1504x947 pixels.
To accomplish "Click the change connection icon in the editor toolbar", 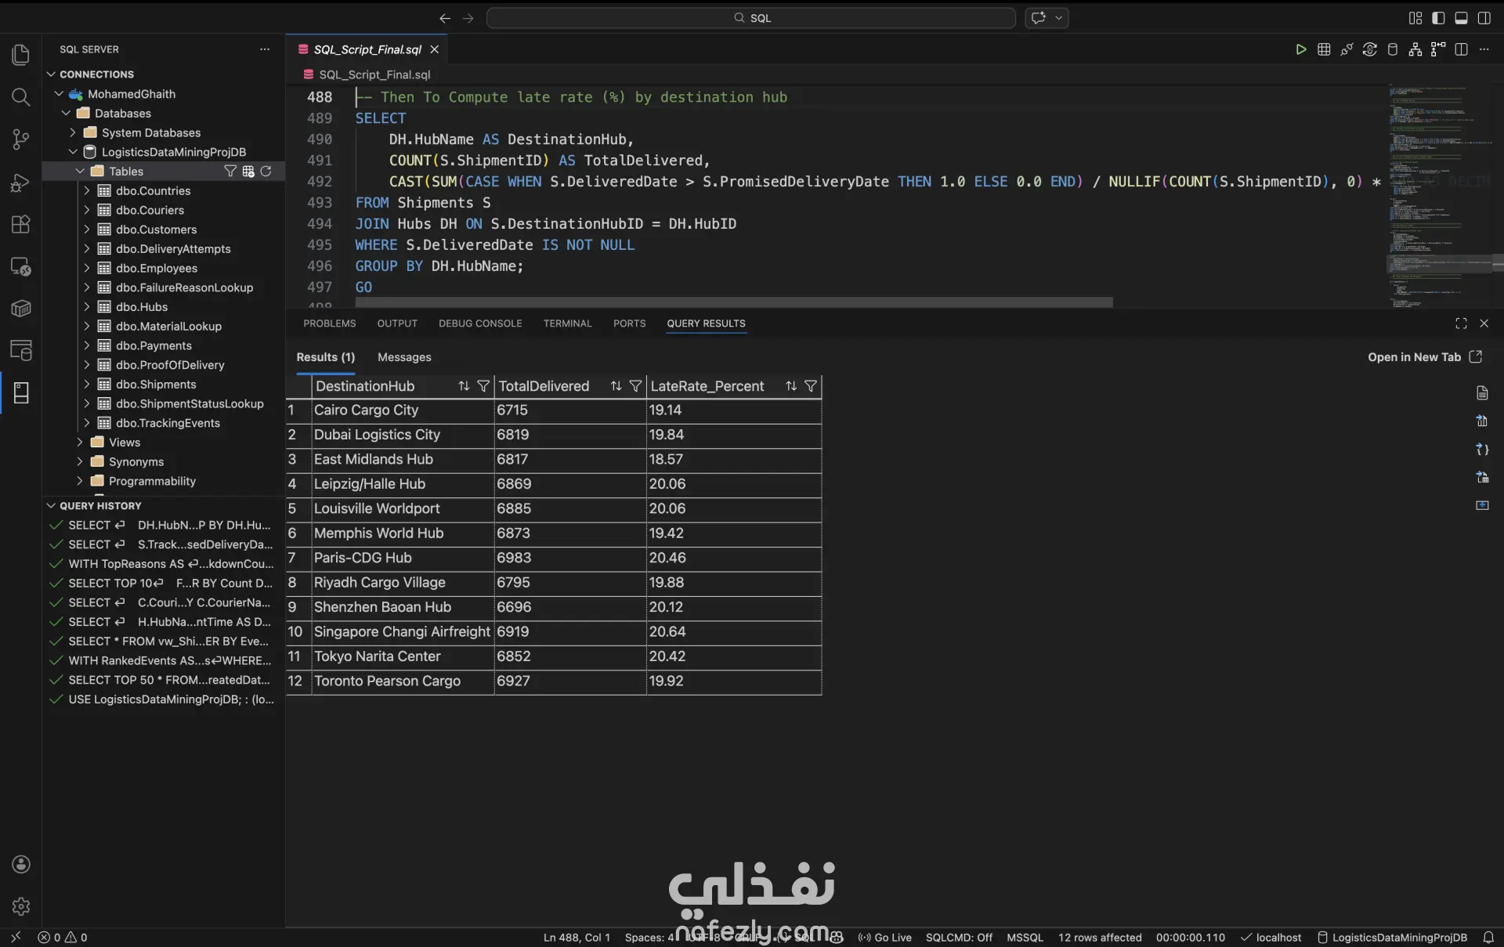I will [x=1369, y=49].
